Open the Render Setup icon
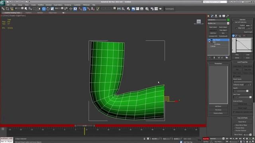This screenshot has height=143, width=255. tap(152, 9)
